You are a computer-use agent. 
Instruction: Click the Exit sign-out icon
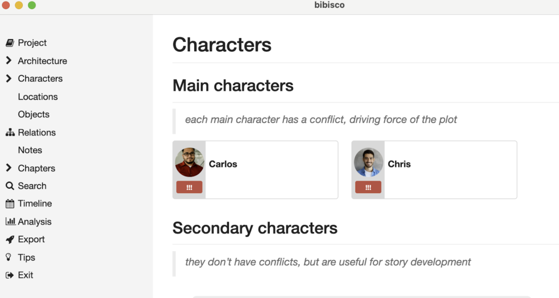(9, 275)
